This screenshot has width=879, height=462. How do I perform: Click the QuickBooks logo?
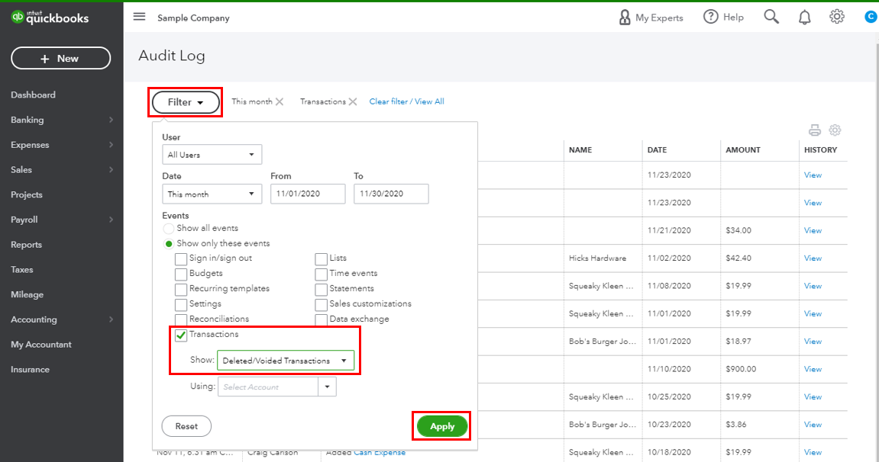[x=50, y=18]
